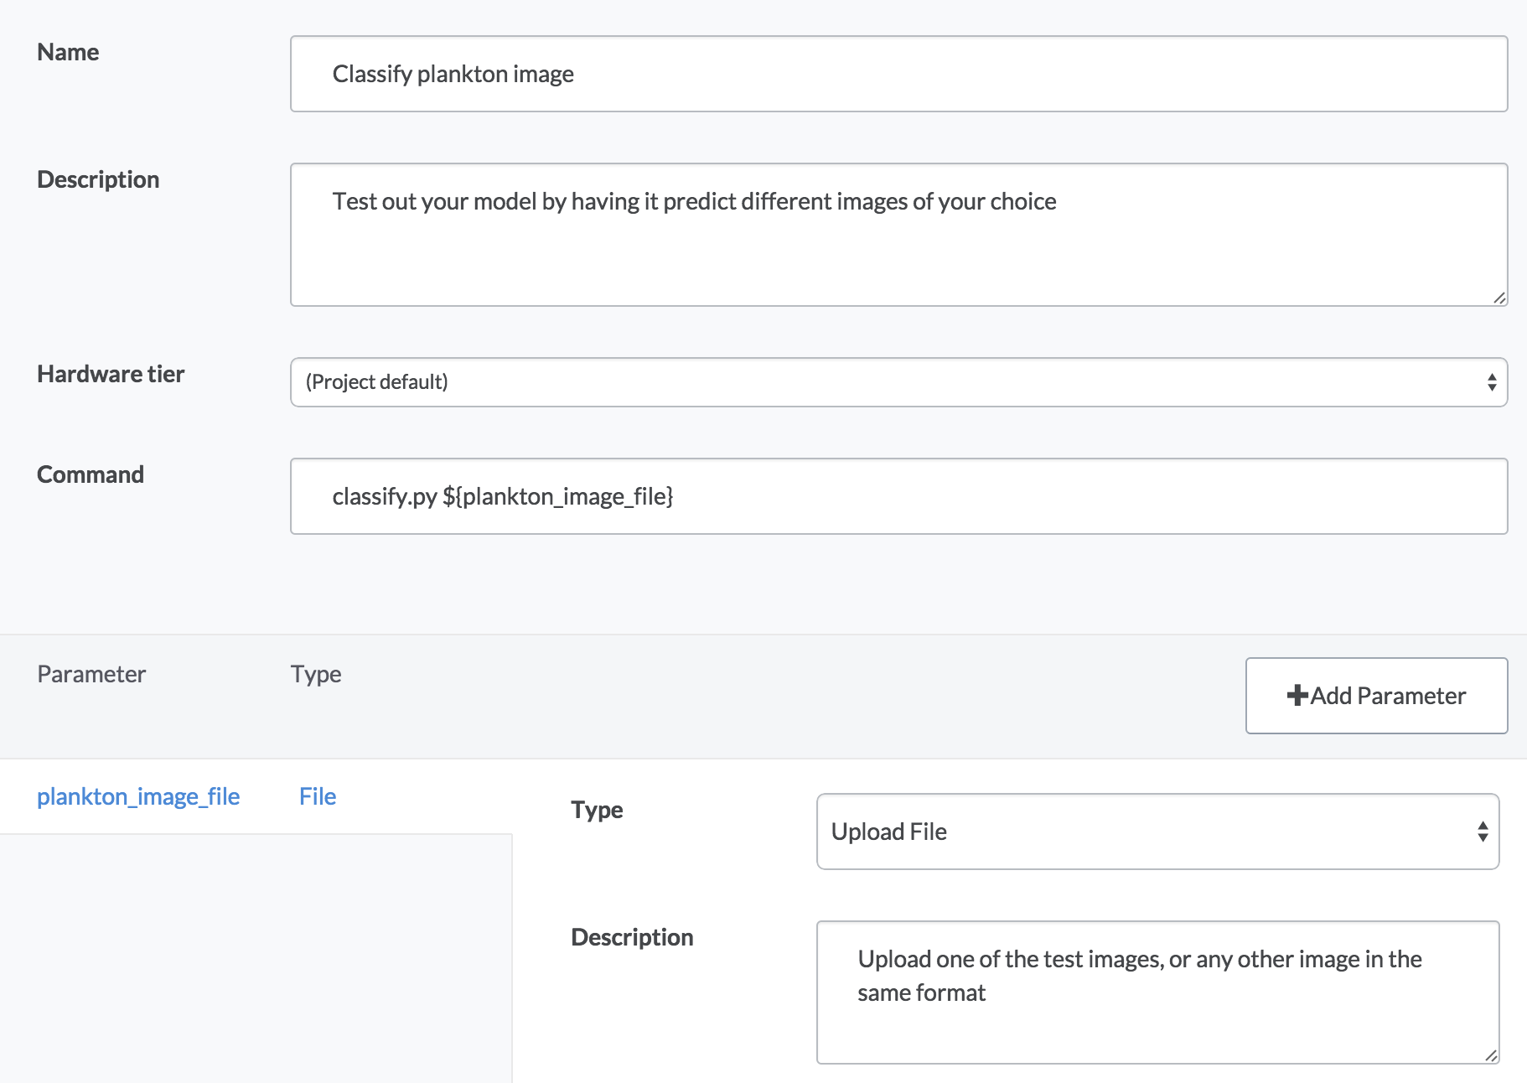Screen dimensions: 1527x1083
Task: Click the File type link in parameter row
Action: (318, 796)
